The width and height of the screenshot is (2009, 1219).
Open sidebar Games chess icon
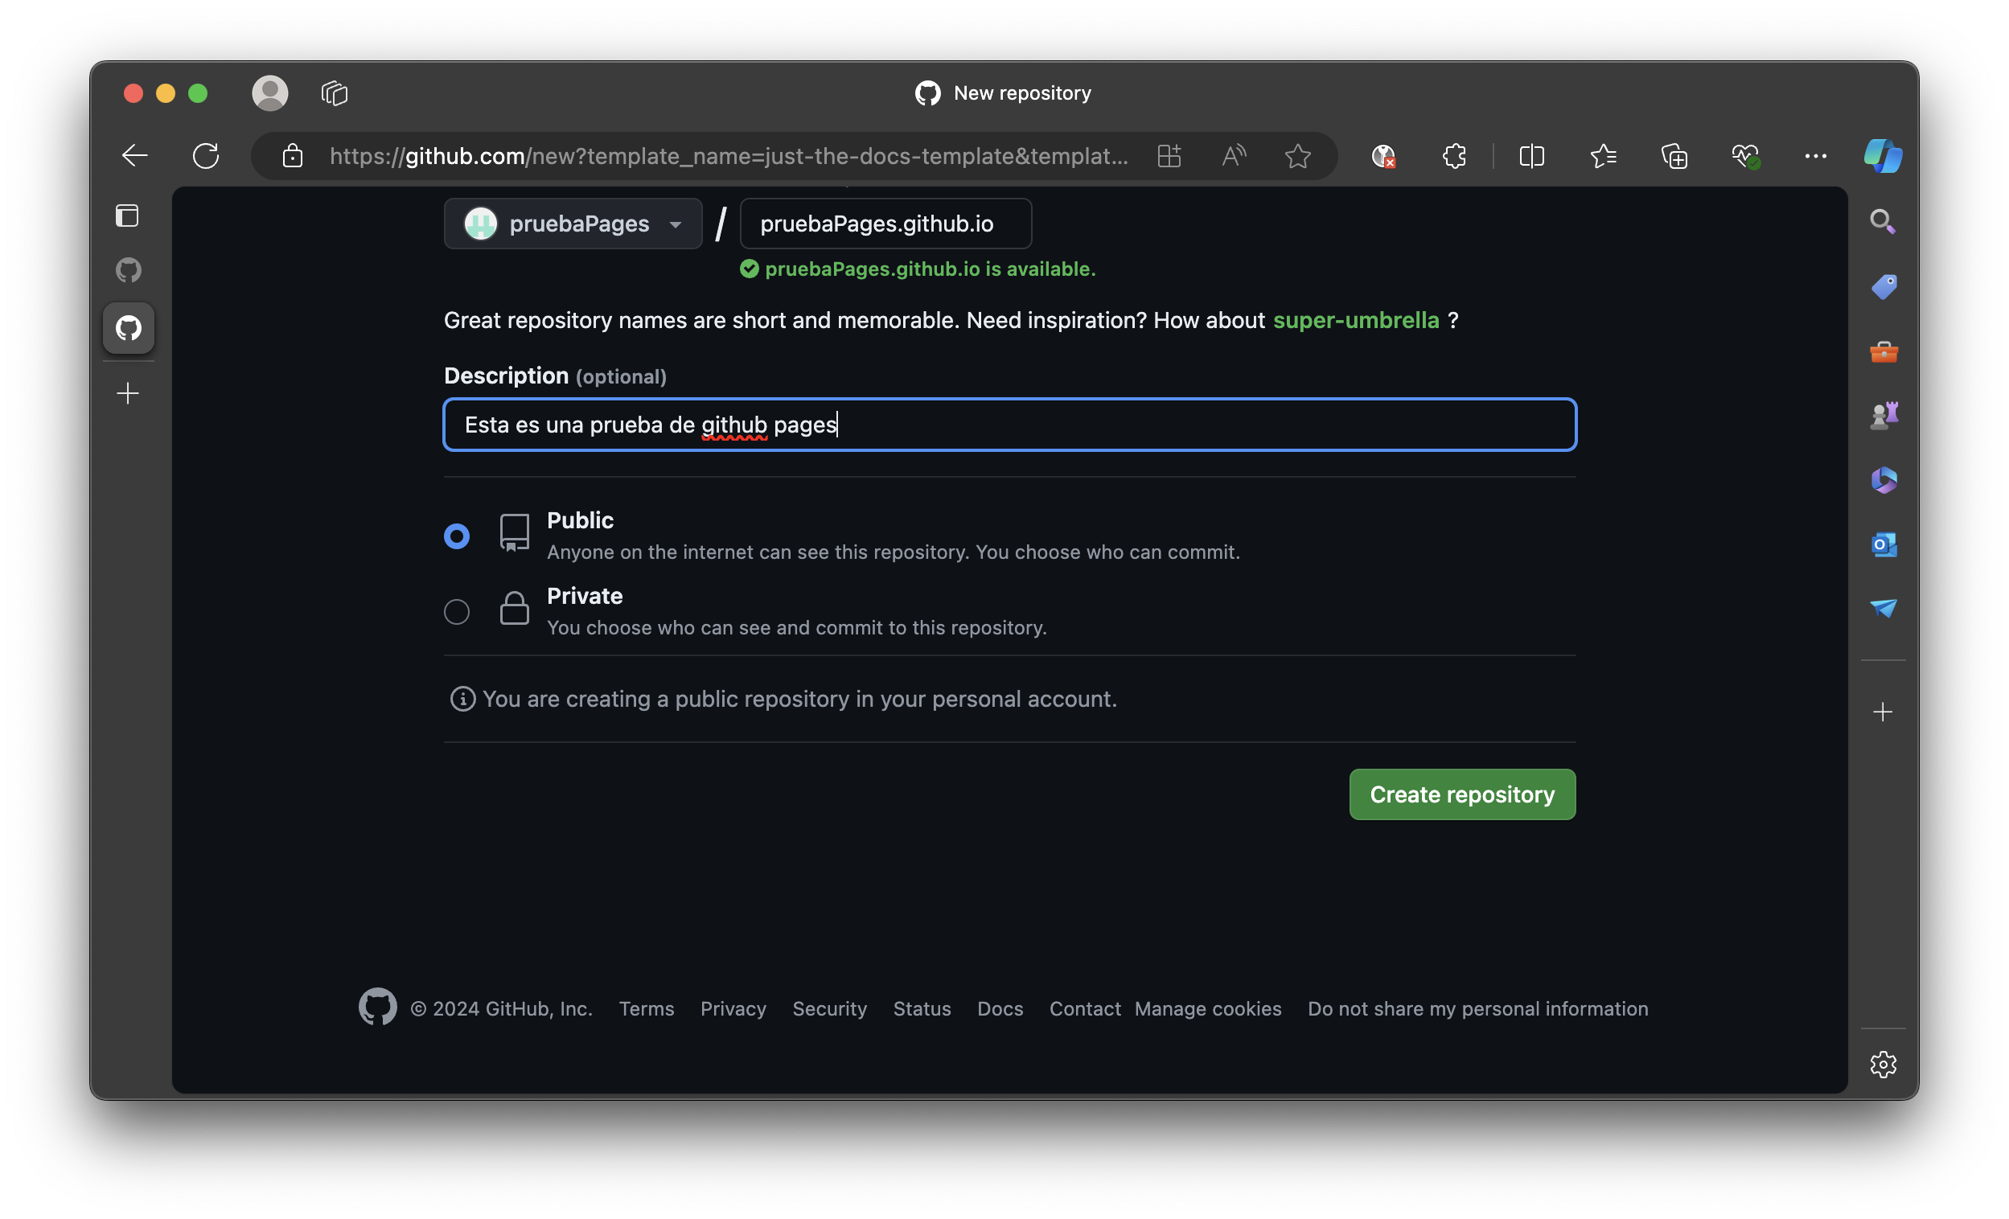point(1884,415)
